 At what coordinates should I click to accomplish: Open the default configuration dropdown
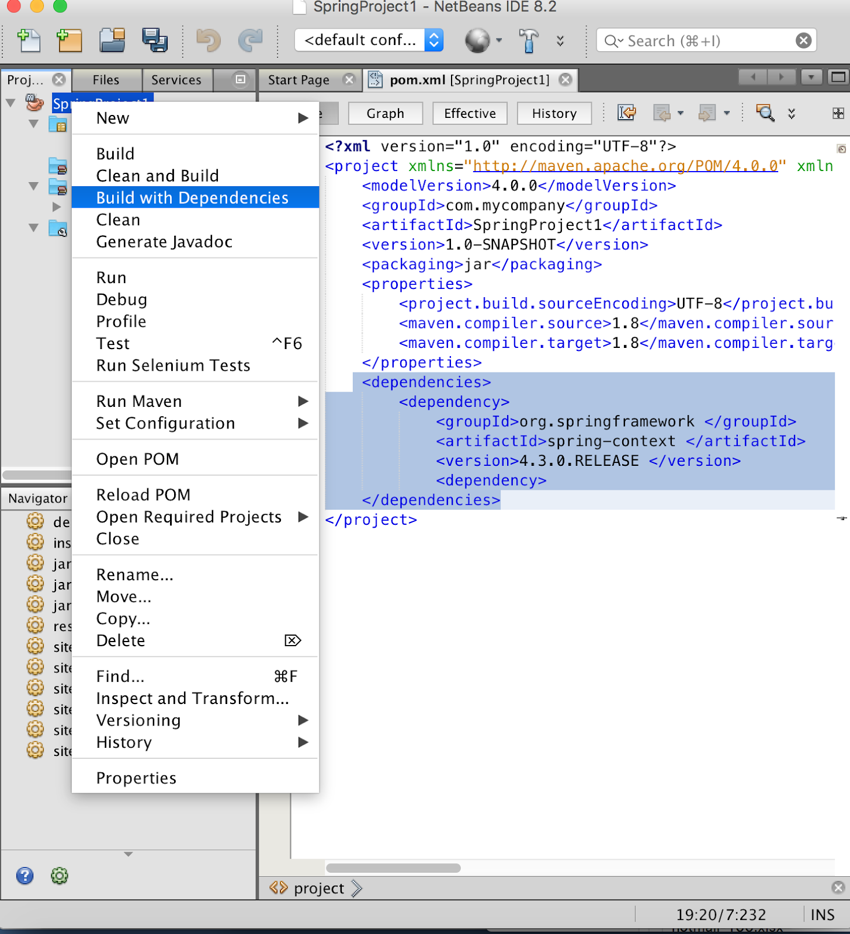pyautogui.click(x=369, y=40)
